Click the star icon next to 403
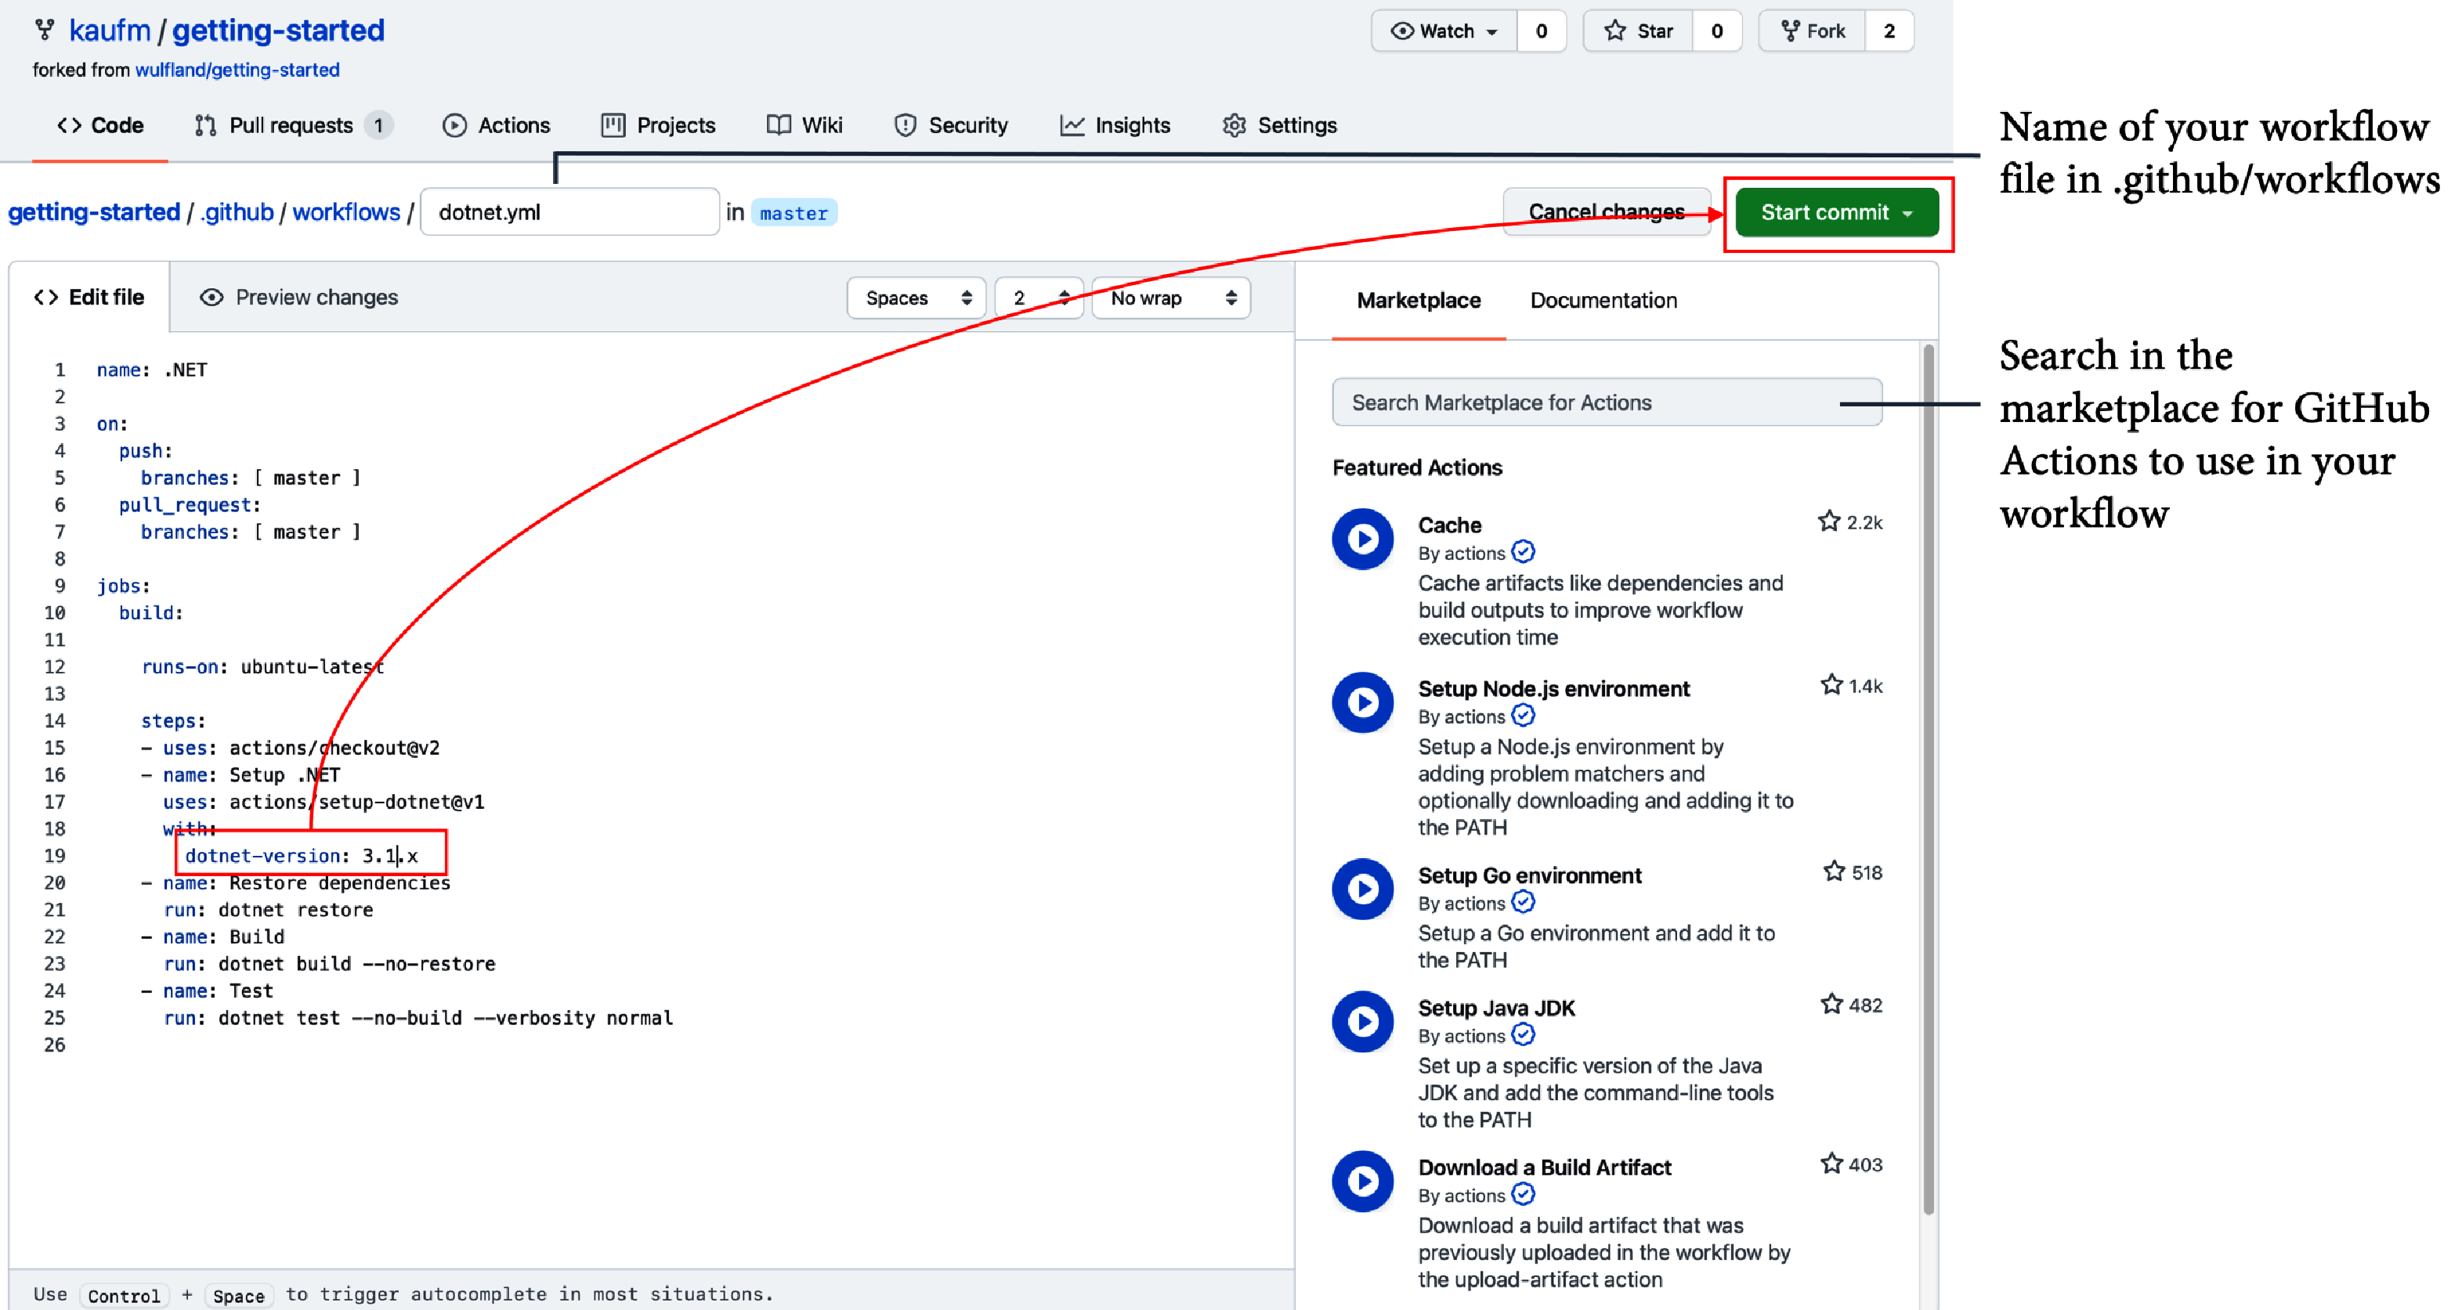This screenshot has height=1310, width=2462. click(1831, 1163)
